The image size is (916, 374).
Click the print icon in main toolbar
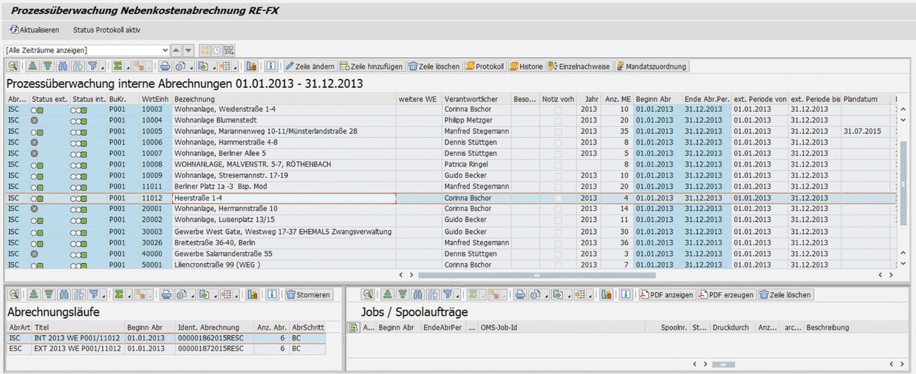pyautogui.click(x=165, y=66)
